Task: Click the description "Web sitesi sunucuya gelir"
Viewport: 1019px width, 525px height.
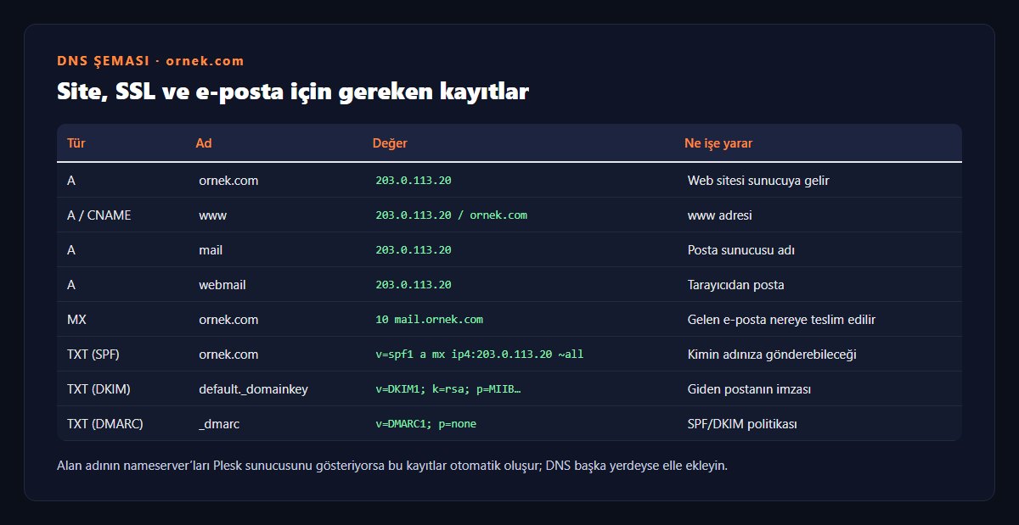Action: tap(758, 181)
